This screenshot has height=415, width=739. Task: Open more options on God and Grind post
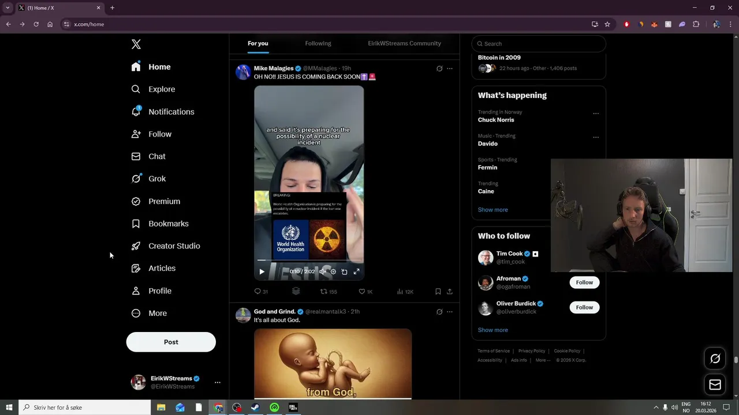pyautogui.click(x=450, y=312)
